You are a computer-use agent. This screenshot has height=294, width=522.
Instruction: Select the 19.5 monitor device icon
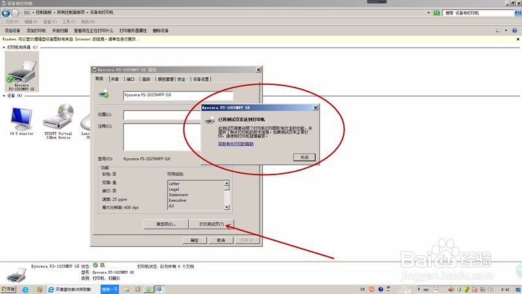click(22, 121)
